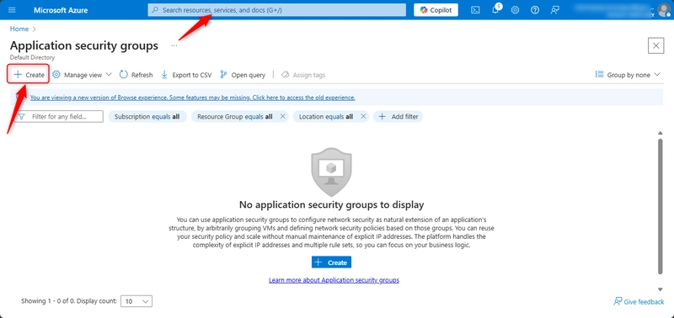The image size is (674, 318).
Task: Click the Add filter pill
Action: 398,116
